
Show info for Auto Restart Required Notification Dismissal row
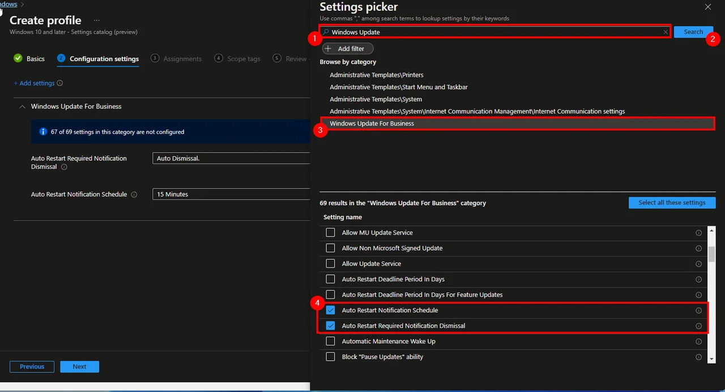tap(698, 326)
